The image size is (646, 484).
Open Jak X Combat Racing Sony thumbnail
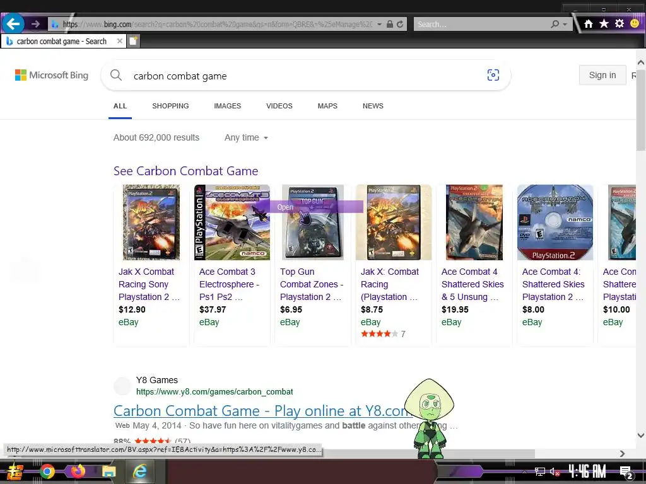[151, 222]
